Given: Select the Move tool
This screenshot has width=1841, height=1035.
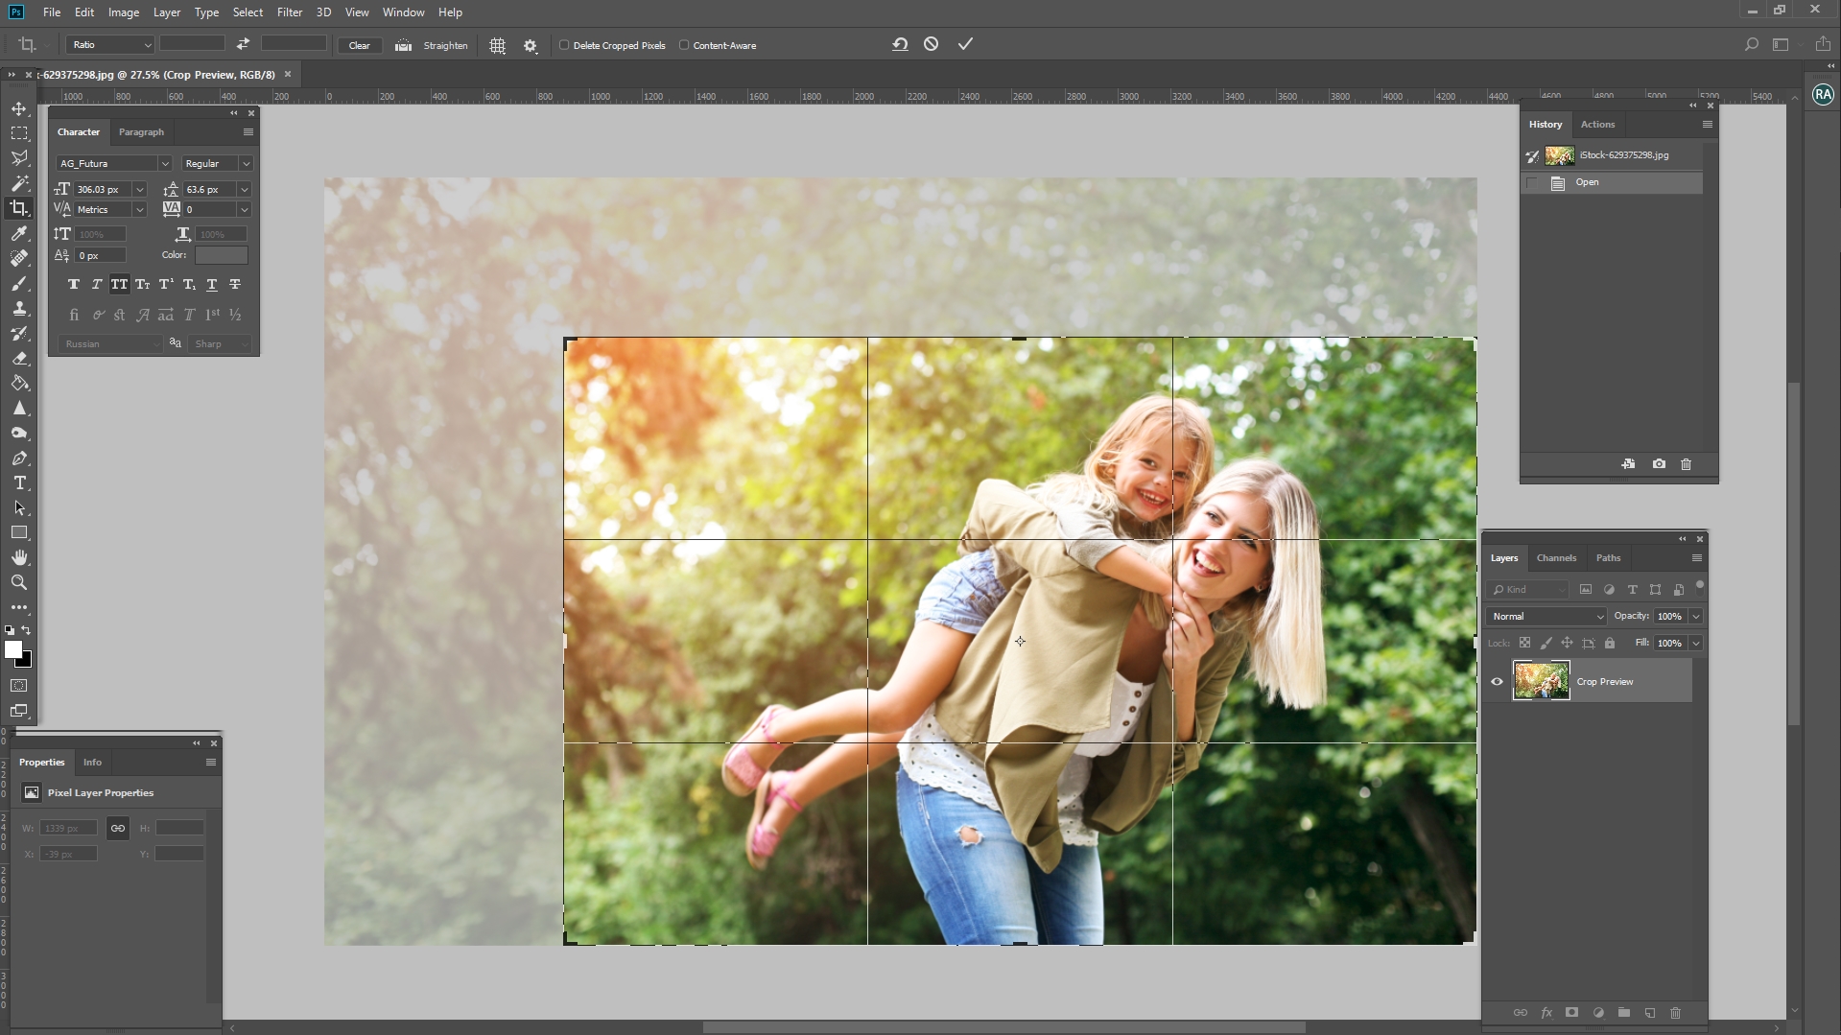Looking at the screenshot, I should (x=19, y=108).
